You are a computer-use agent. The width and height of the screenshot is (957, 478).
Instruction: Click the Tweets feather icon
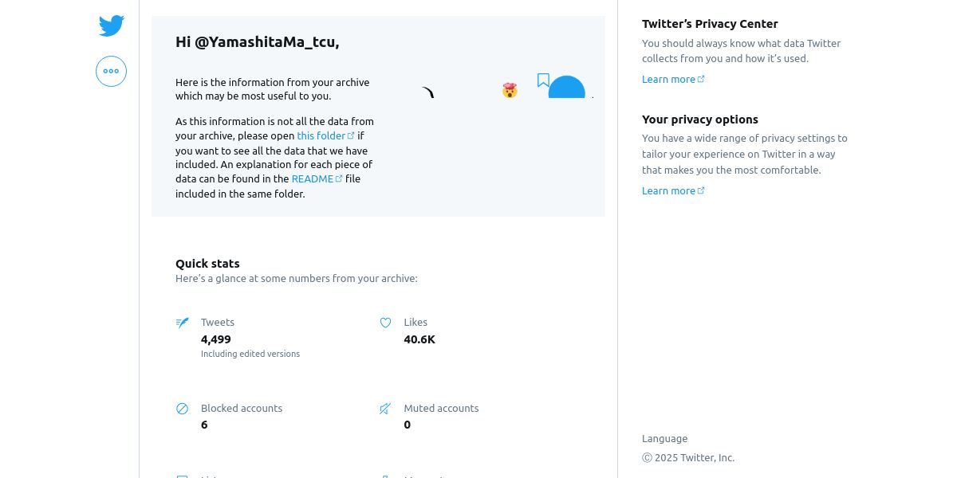(183, 323)
